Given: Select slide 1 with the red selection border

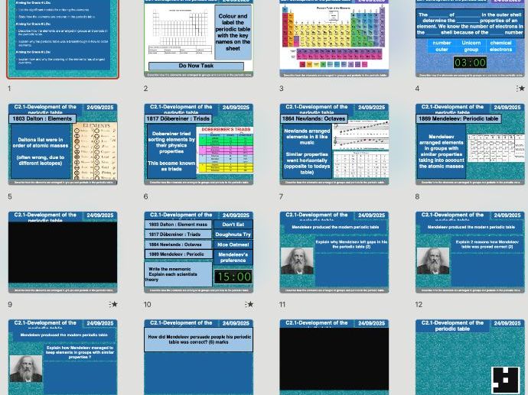Looking at the screenshot, I should click(63, 39).
